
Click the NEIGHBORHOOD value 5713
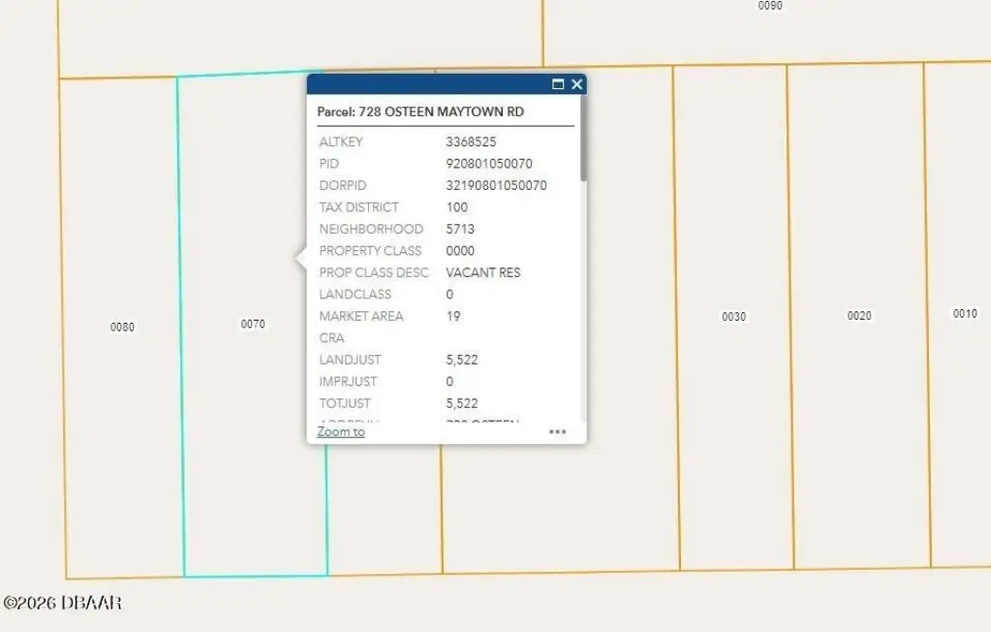[x=460, y=229]
